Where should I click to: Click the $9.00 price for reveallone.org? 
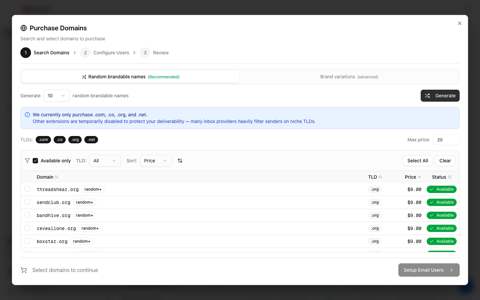pos(414,228)
